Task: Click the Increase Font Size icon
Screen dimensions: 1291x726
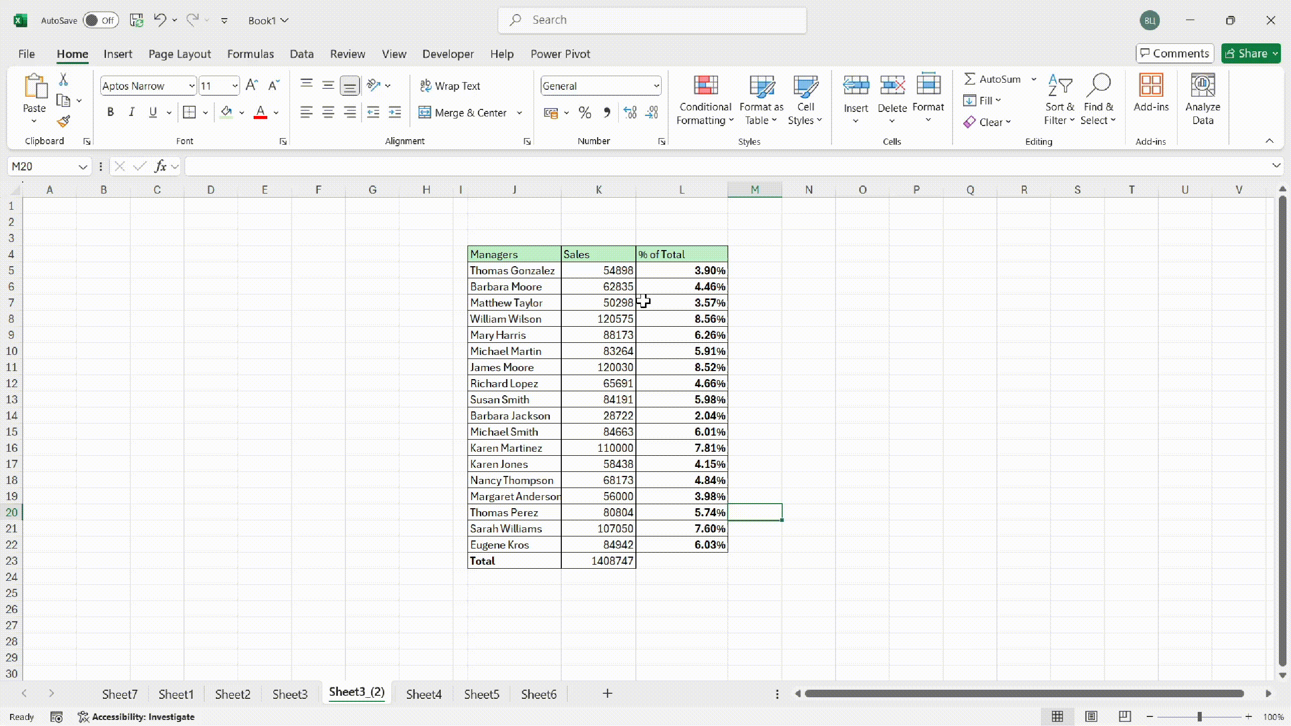Action: pyautogui.click(x=252, y=85)
